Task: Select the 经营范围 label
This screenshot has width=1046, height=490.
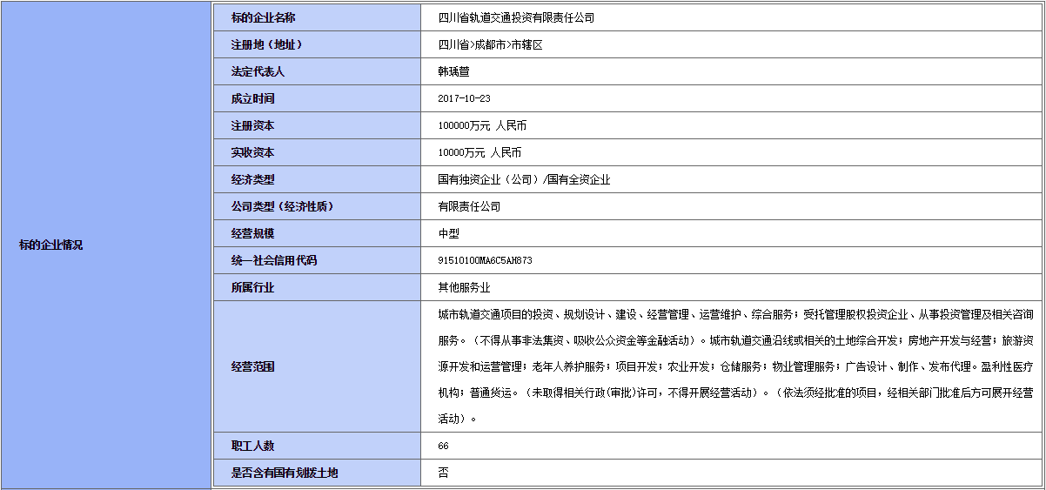Action: (252, 366)
